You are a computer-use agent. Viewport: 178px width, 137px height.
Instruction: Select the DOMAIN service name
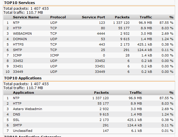point(20,39)
